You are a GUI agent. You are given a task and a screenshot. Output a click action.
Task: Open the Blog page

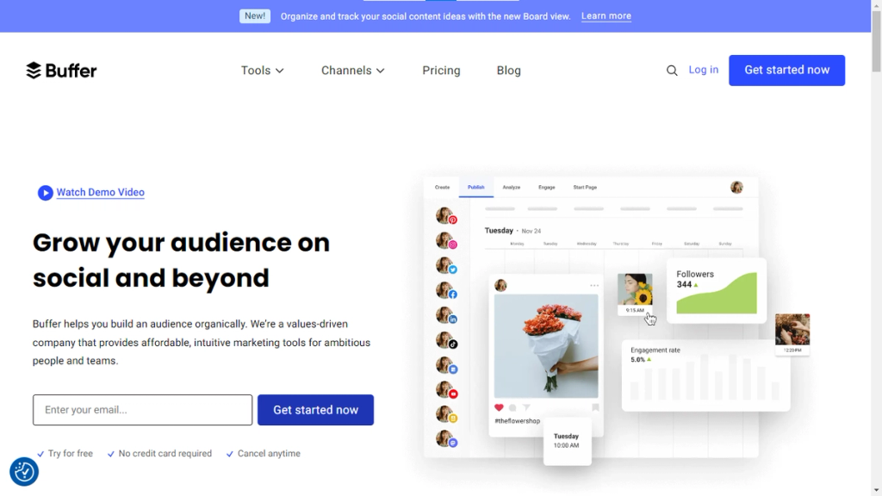[508, 71]
